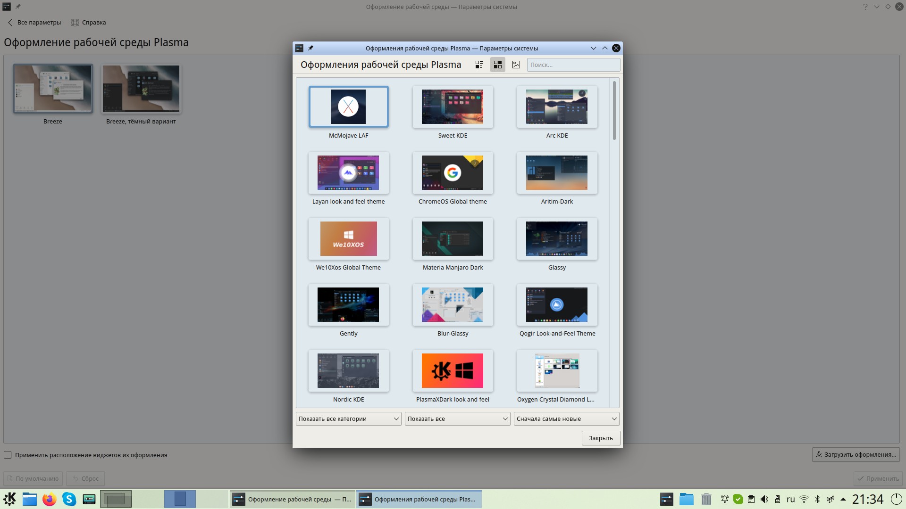The width and height of the screenshot is (906, 509).
Task: Select Sweet KDE theme thumbnail
Action: (x=453, y=107)
